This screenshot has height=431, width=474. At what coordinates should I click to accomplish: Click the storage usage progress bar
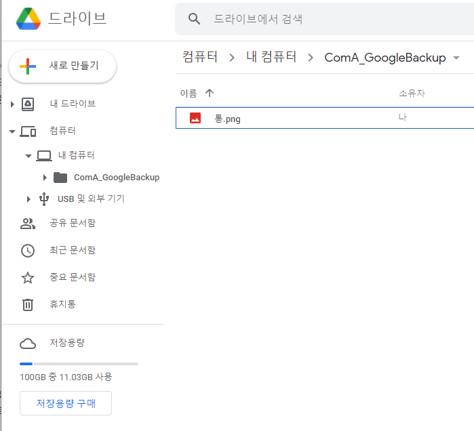click(x=79, y=364)
